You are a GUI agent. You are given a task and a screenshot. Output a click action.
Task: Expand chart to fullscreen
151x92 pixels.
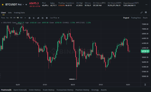point(141,13)
